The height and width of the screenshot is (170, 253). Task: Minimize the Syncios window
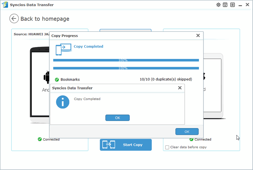coord(240,5)
